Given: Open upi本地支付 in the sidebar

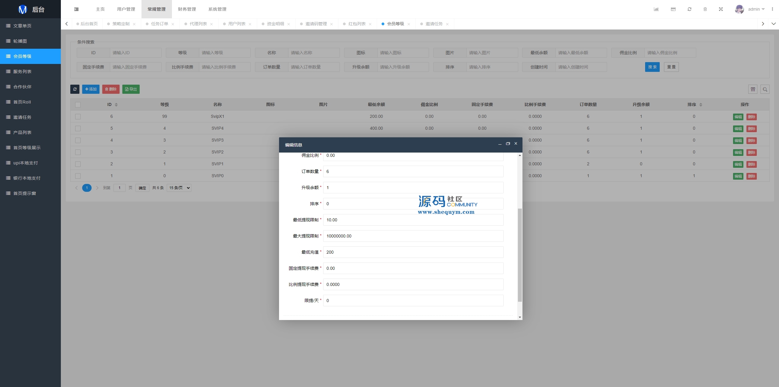Looking at the screenshot, I should coord(30,163).
